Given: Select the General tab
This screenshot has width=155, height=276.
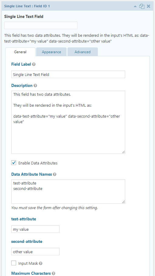Looking at the screenshot, I should point(20,52).
